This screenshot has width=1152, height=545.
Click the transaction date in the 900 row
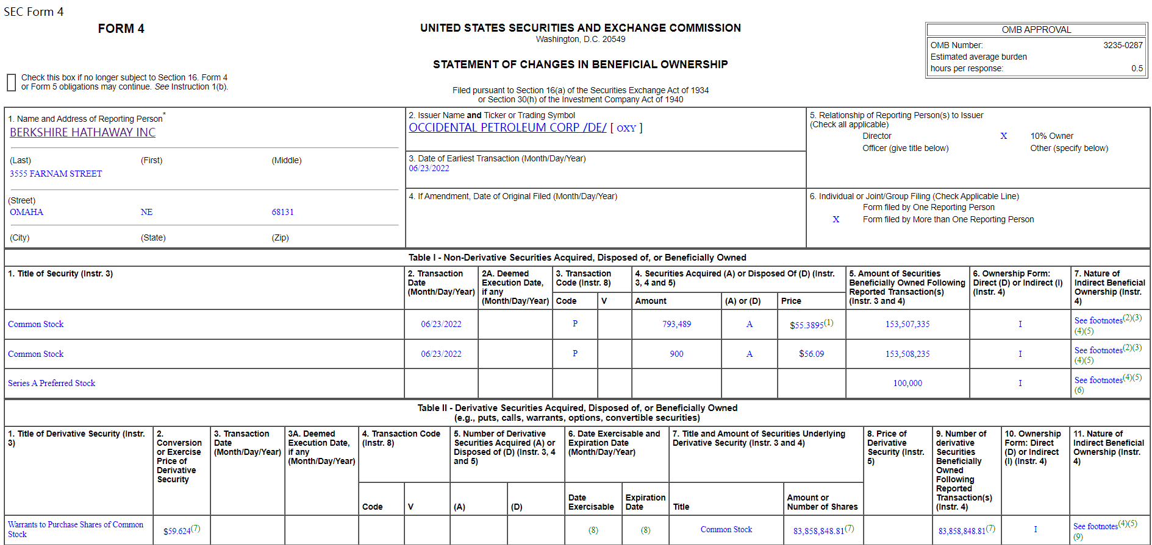click(441, 354)
